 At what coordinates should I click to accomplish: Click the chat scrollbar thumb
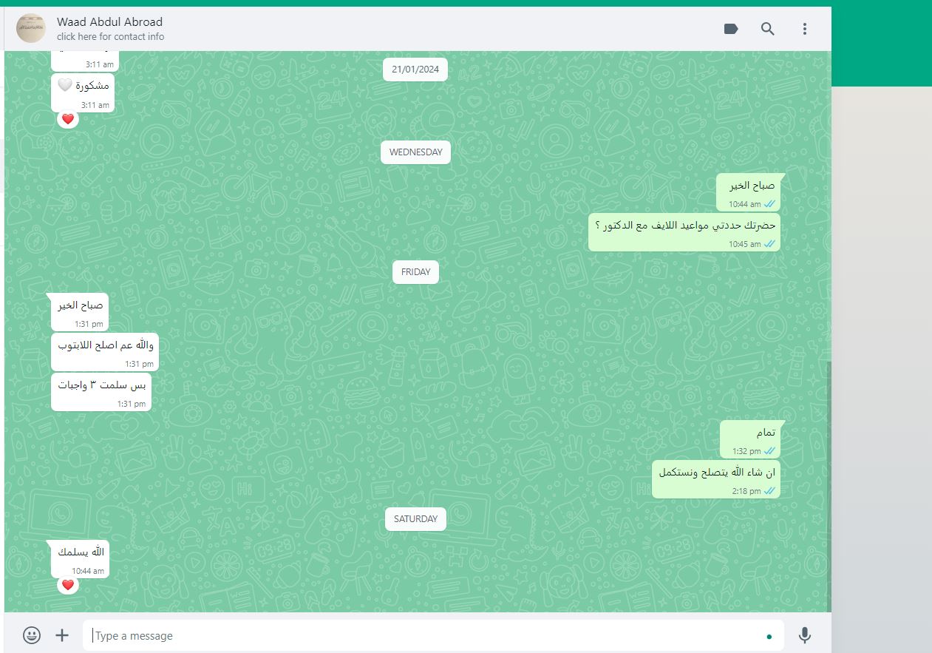[829, 487]
